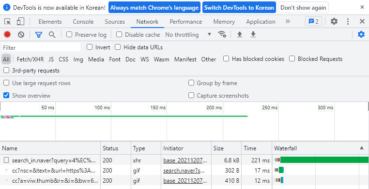Dismiss the Korean language notification bar

click(x=362, y=7)
